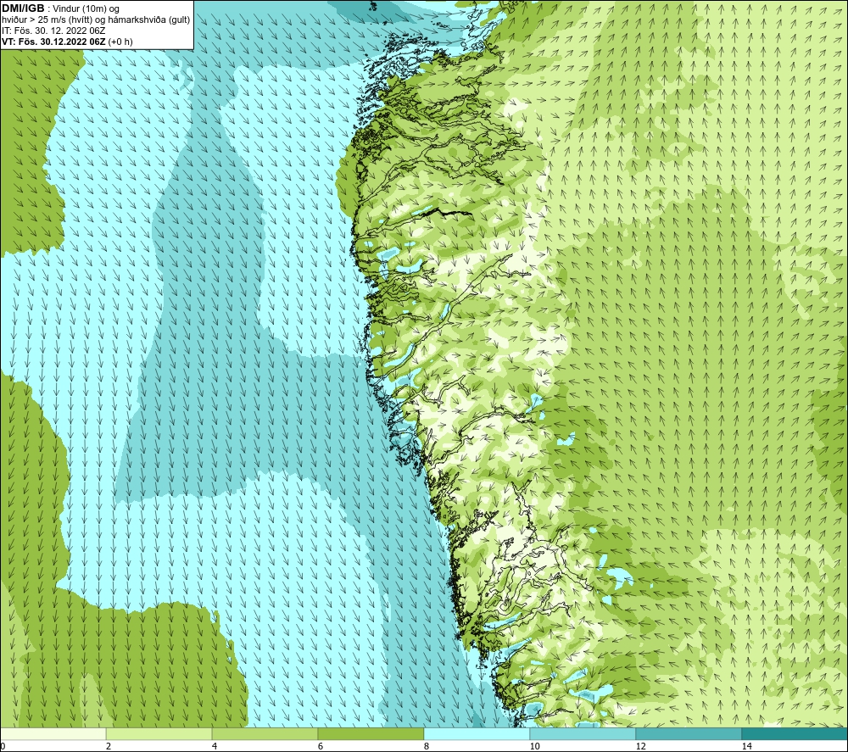Viewport: 848px width, 752px height.
Task: Click the 'VT: Fös. 30.12.2022 06Z' line
Action: (53, 42)
